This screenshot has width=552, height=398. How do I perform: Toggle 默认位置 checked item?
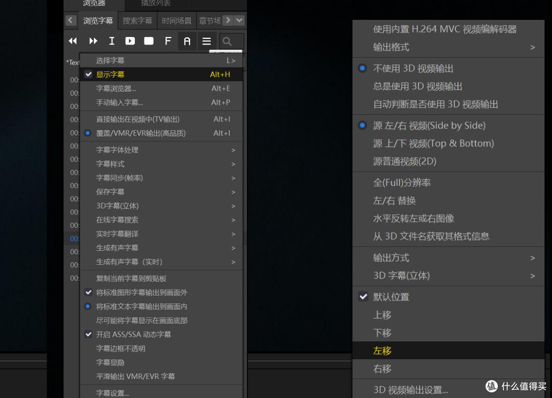(x=449, y=297)
